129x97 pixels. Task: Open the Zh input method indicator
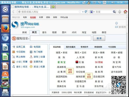point(104,2)
